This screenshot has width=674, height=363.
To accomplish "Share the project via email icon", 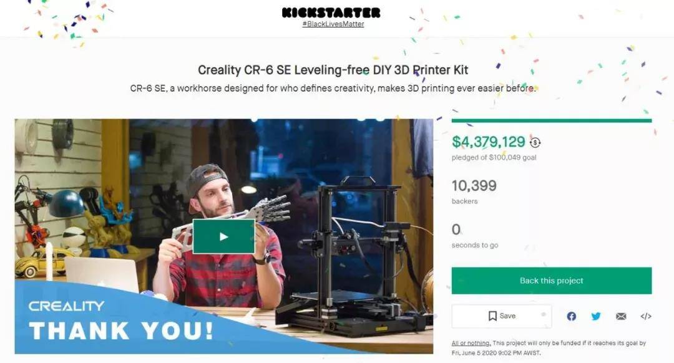I will (x=621, y=317).
